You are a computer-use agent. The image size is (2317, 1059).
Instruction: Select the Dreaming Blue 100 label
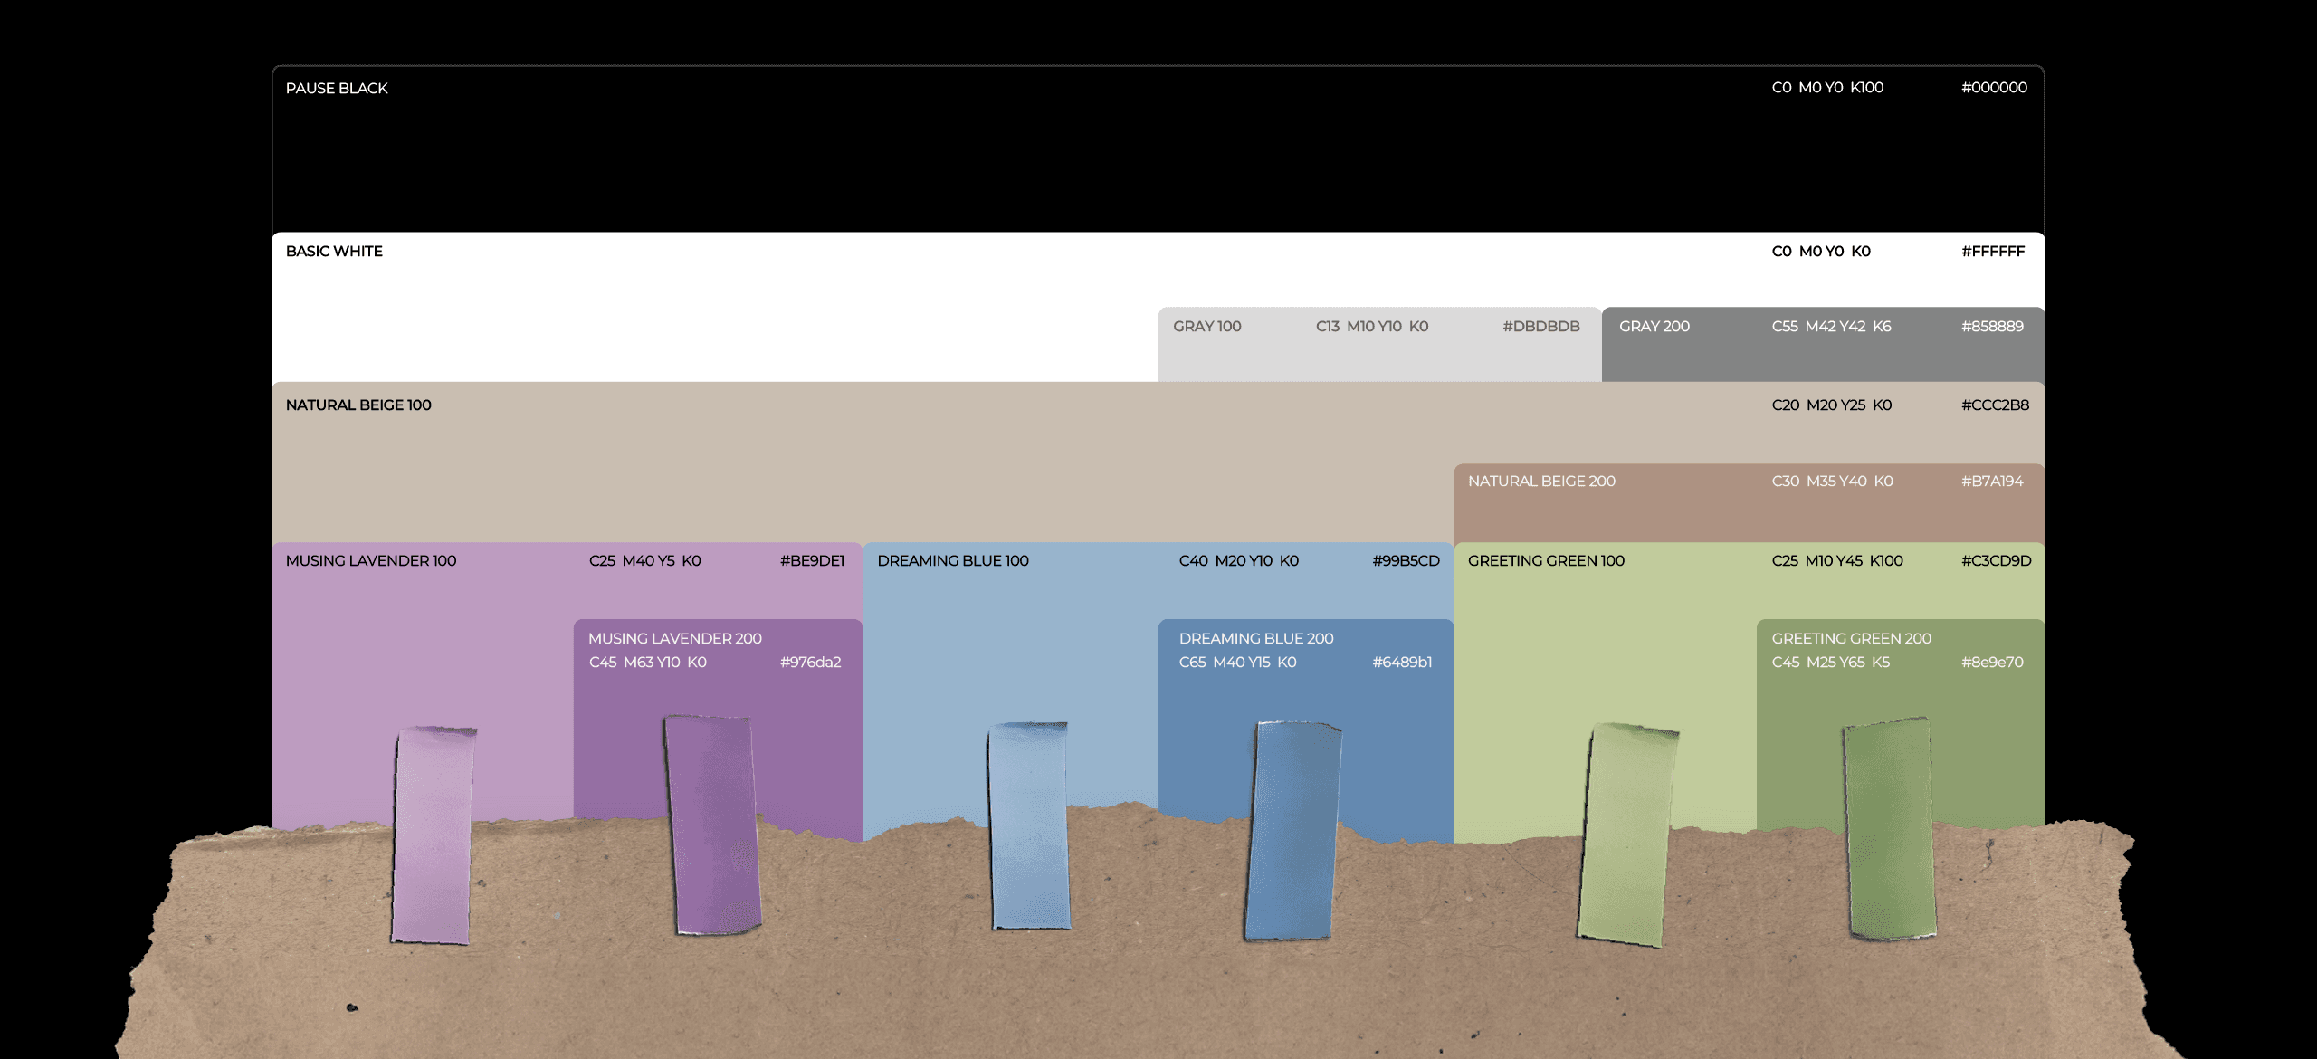point(952,560)
